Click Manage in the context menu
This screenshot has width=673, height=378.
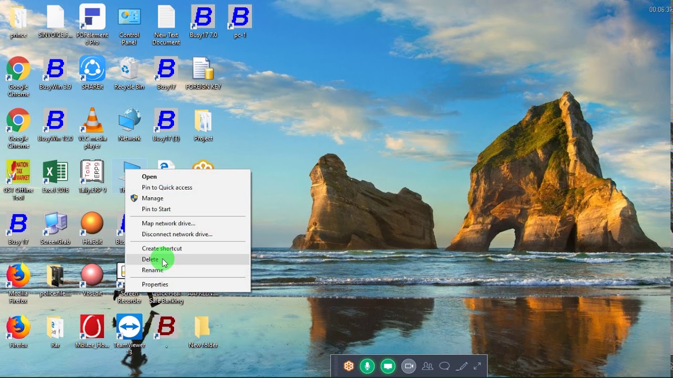[188, 198]
